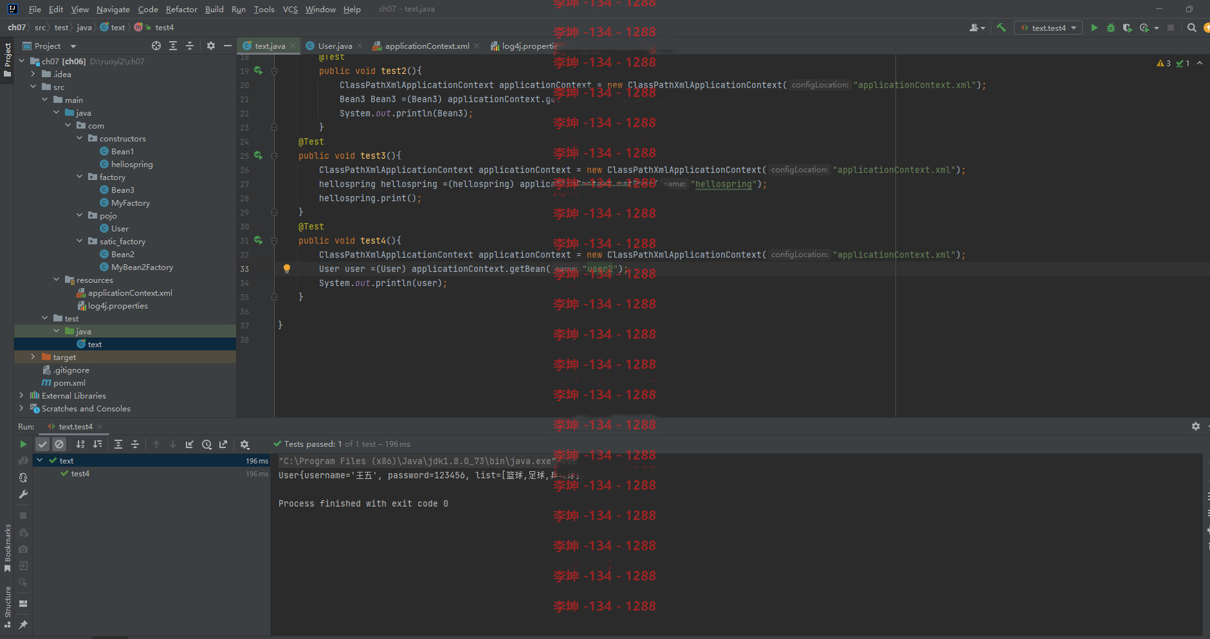The height and width of the screenshot is (639, 1210).
Task: Collapse the factory package
Action: click(79, 177)
